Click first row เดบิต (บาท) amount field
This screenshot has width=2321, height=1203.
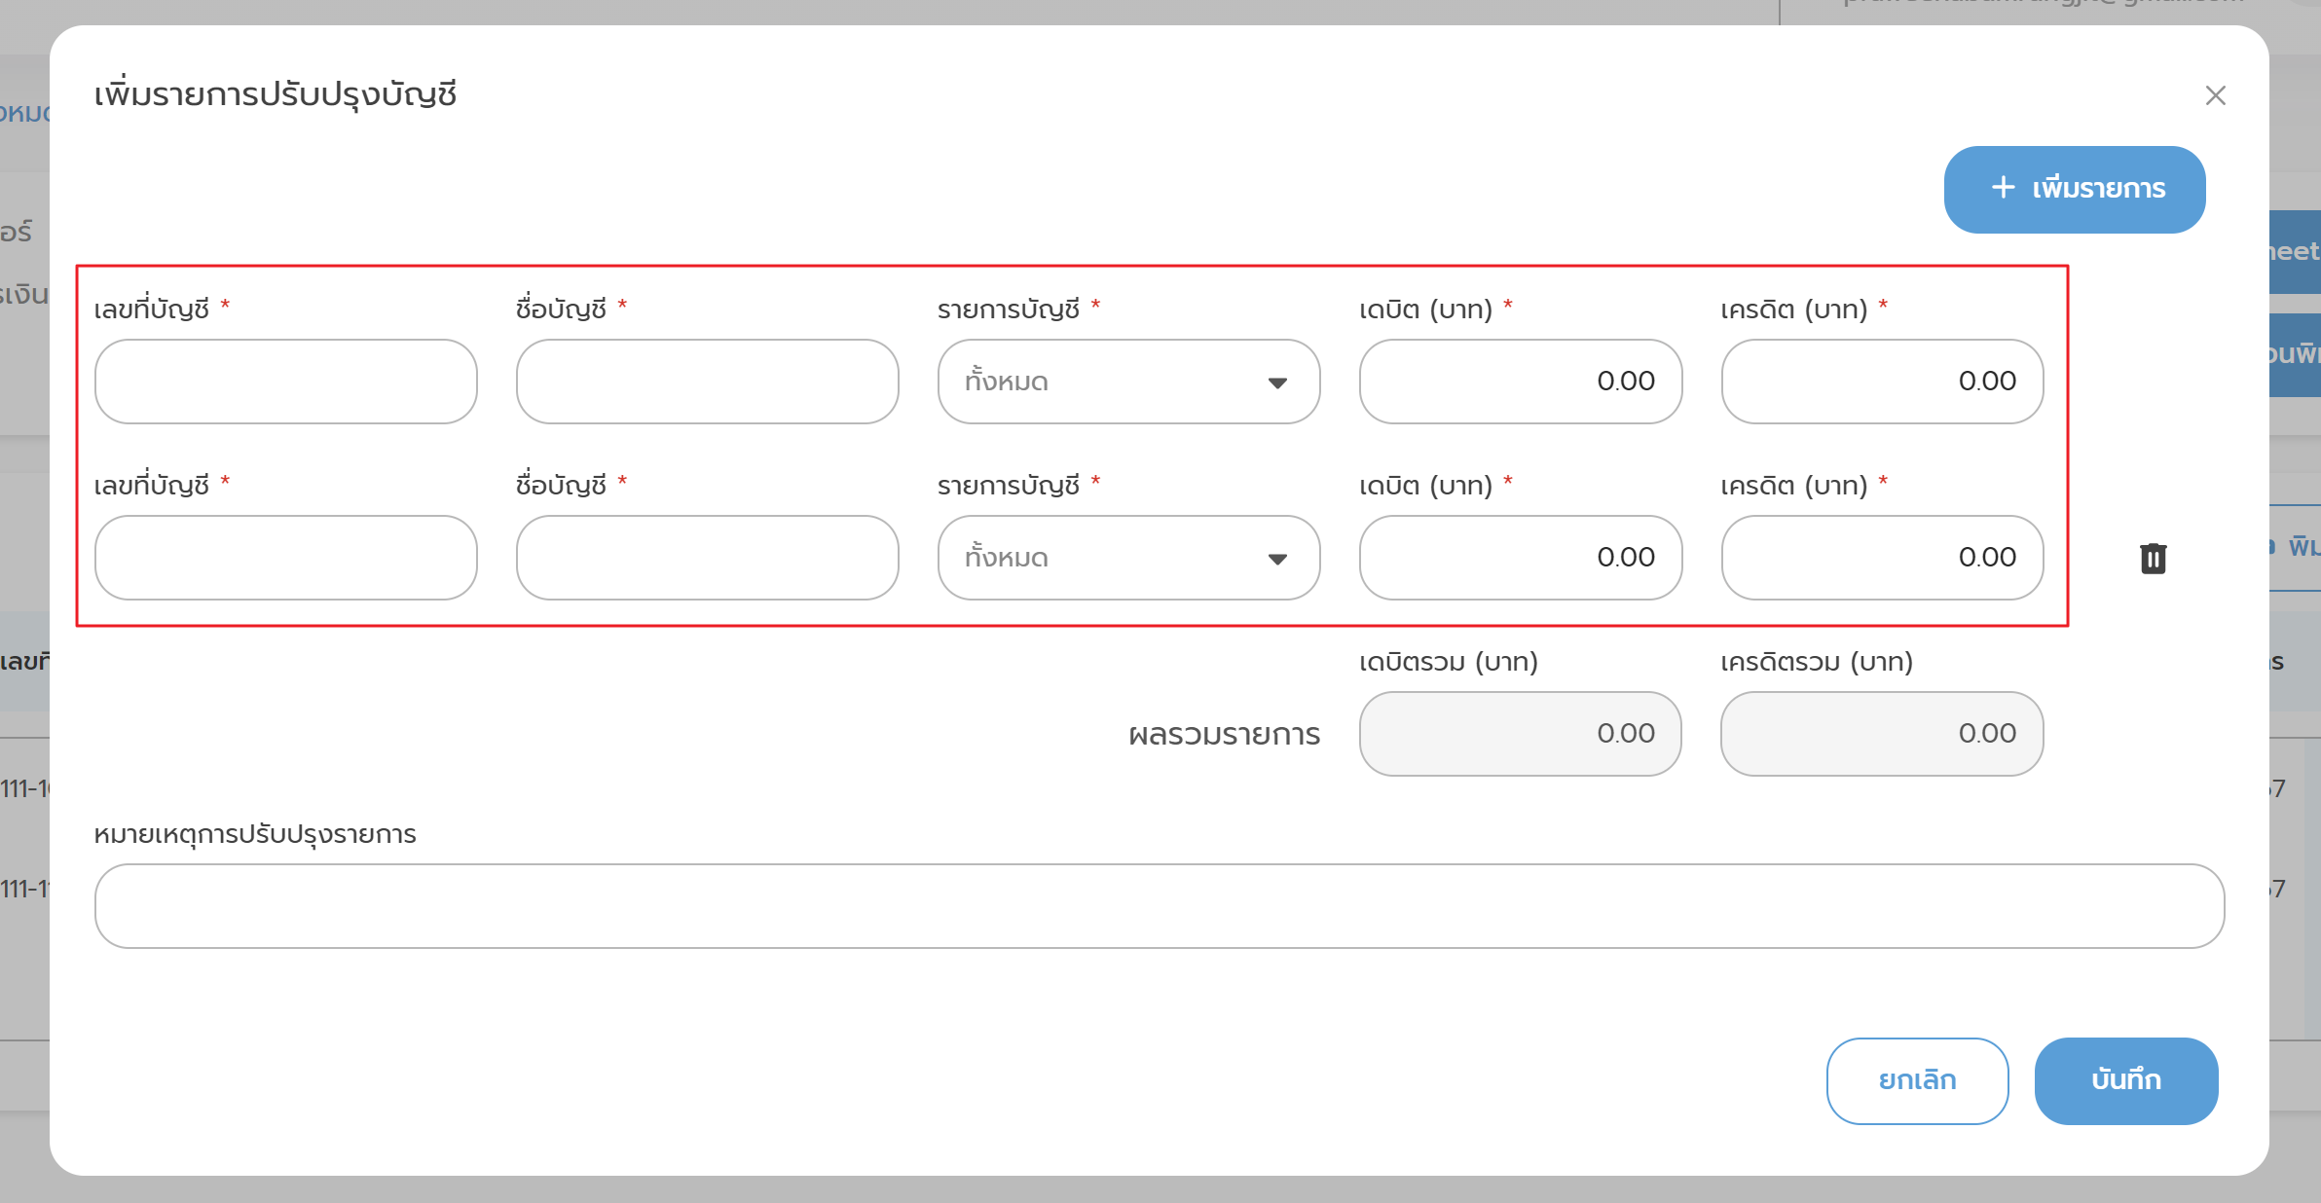tap(1520, 382)
